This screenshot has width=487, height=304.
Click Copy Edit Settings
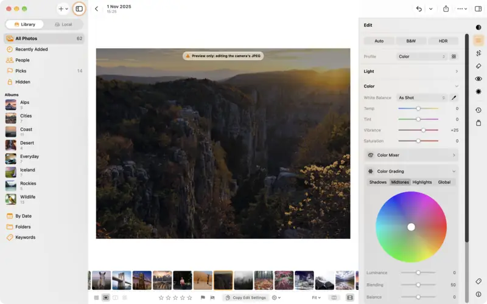[246, 297]
